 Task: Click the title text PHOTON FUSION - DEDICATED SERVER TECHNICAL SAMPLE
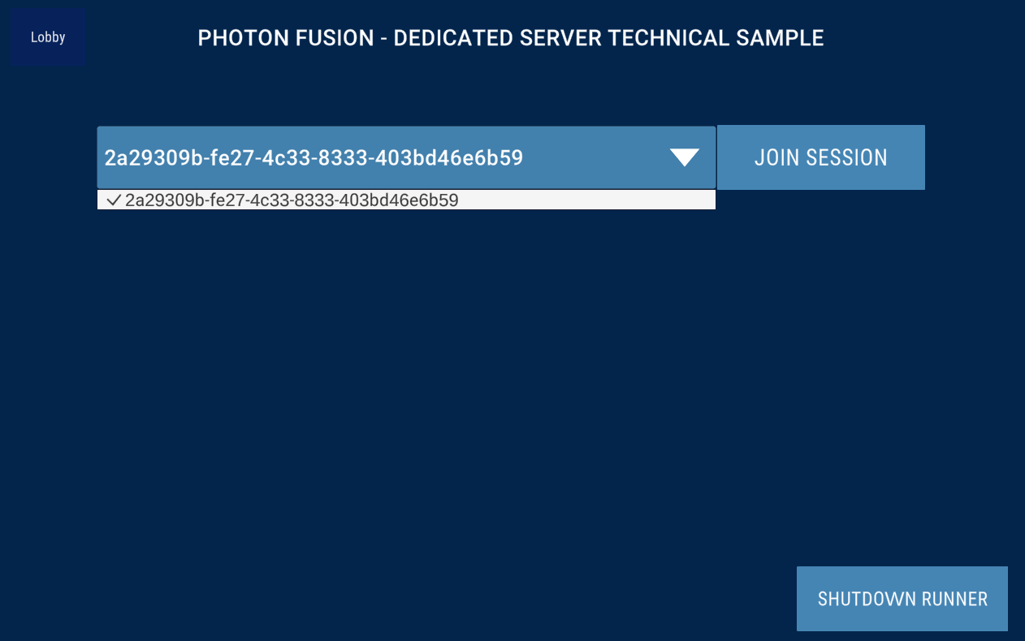point(511,38)
